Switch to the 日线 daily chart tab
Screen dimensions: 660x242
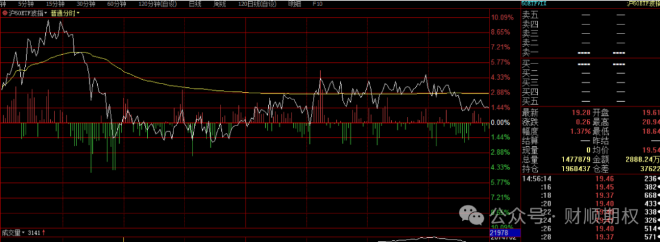tap(194, 4)
